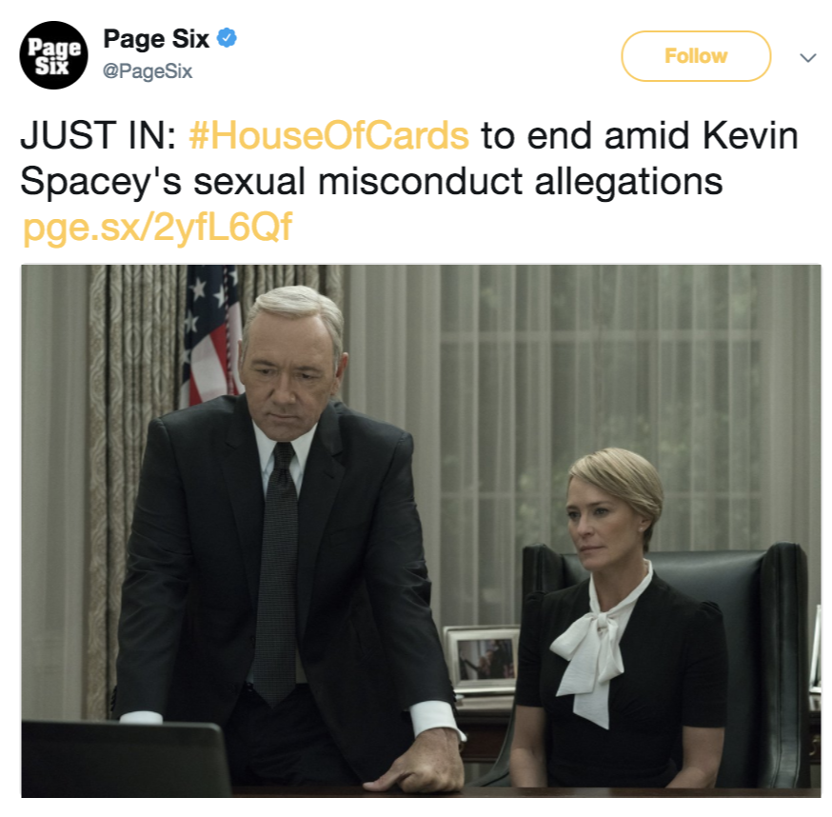Screen dimensions: 832x817
Task: Open the #HouseOfCards hashtag
Action: tap(329, 135)
